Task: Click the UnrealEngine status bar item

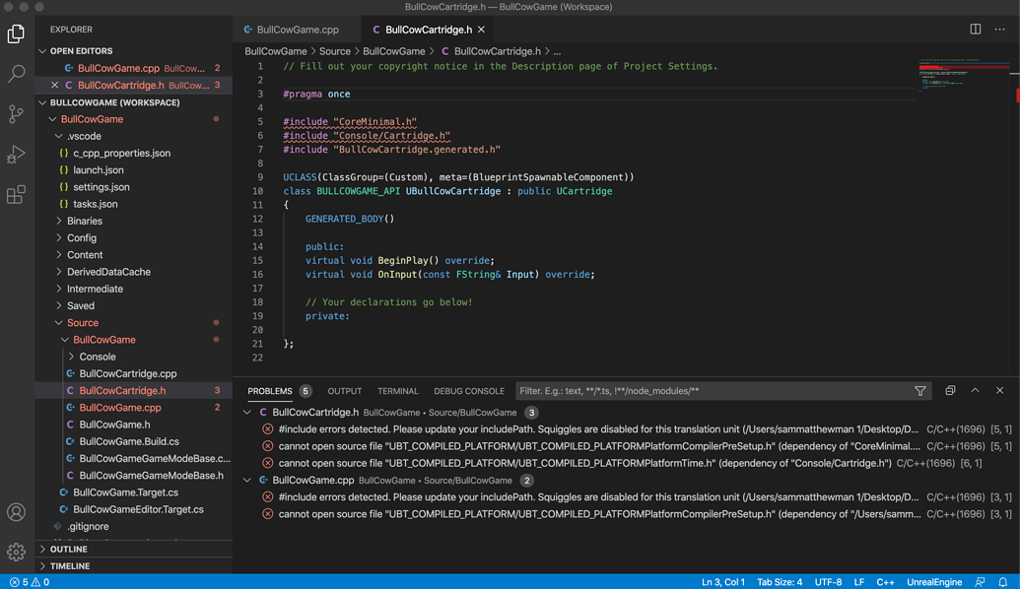Action: [x=932, y=581]
